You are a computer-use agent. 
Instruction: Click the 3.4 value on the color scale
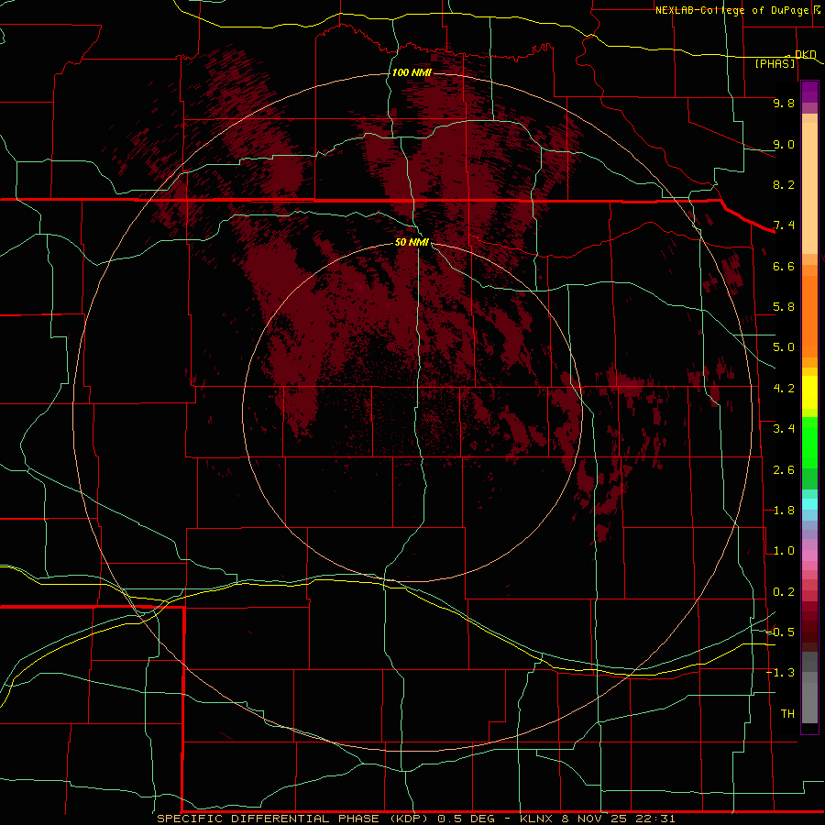coord(784,429)
